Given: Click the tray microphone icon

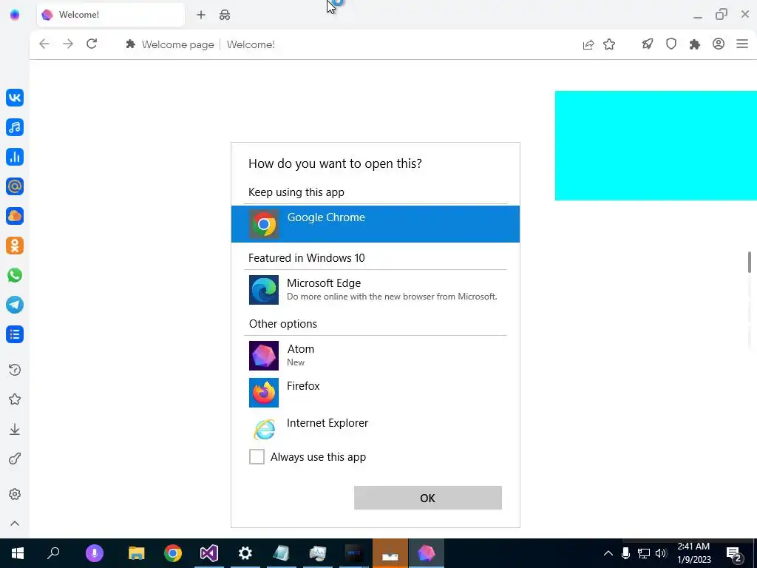Looking at the screenshot, I should [625, 553].
